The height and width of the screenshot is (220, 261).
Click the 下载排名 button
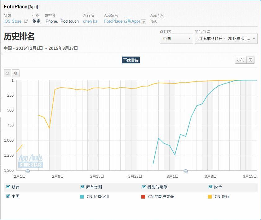(131, 60)
